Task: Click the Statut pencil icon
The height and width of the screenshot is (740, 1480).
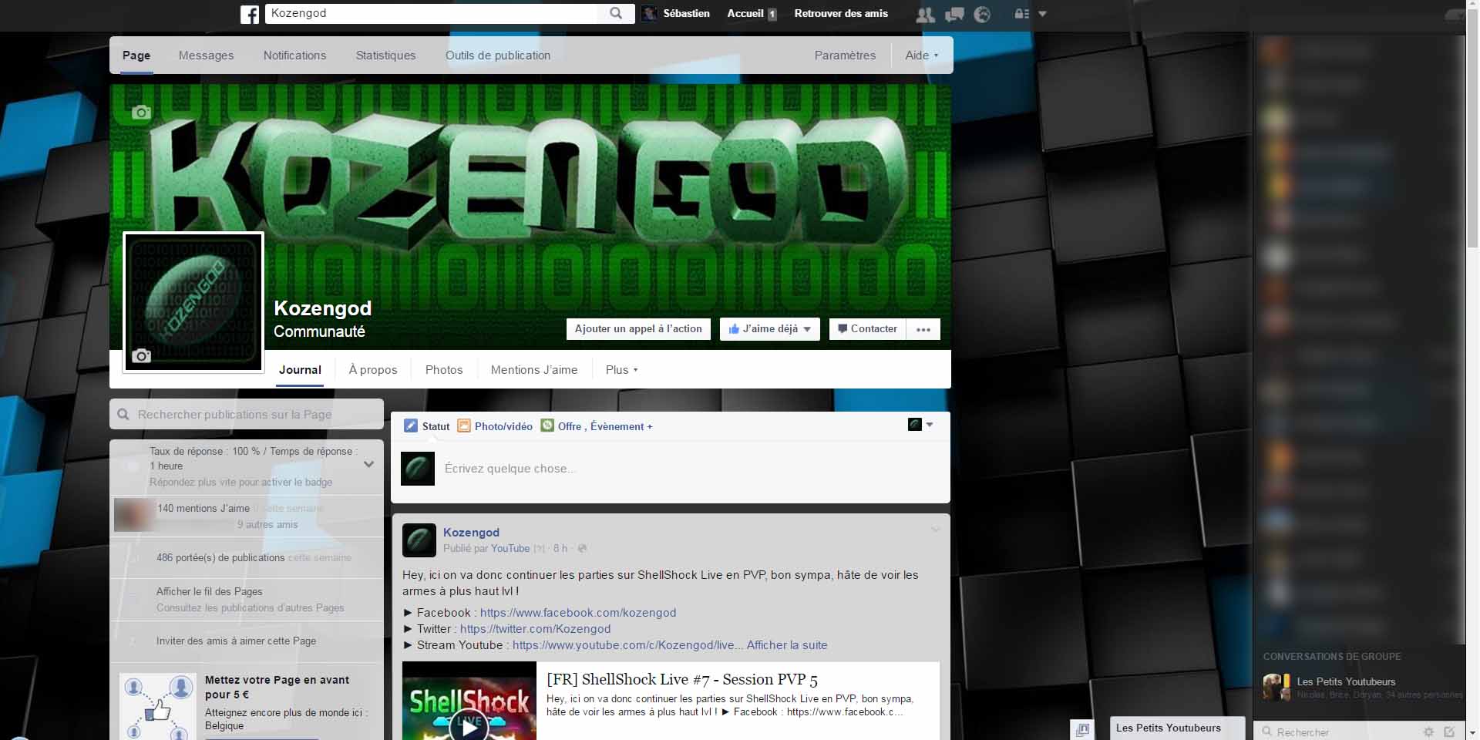Action: 411,425
